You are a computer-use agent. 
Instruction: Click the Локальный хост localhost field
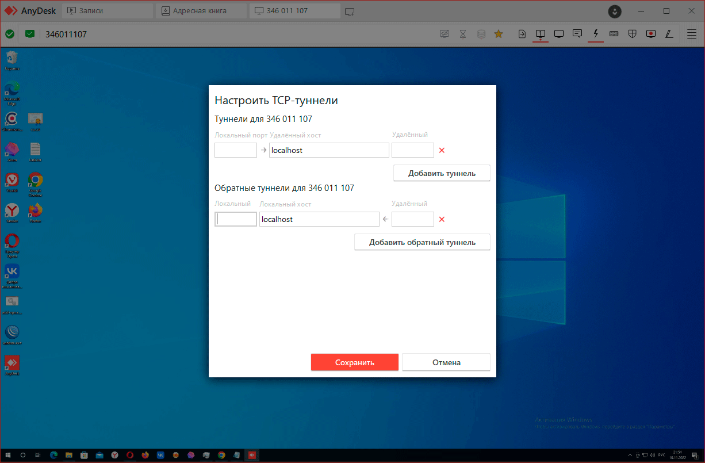click(319, 219)
